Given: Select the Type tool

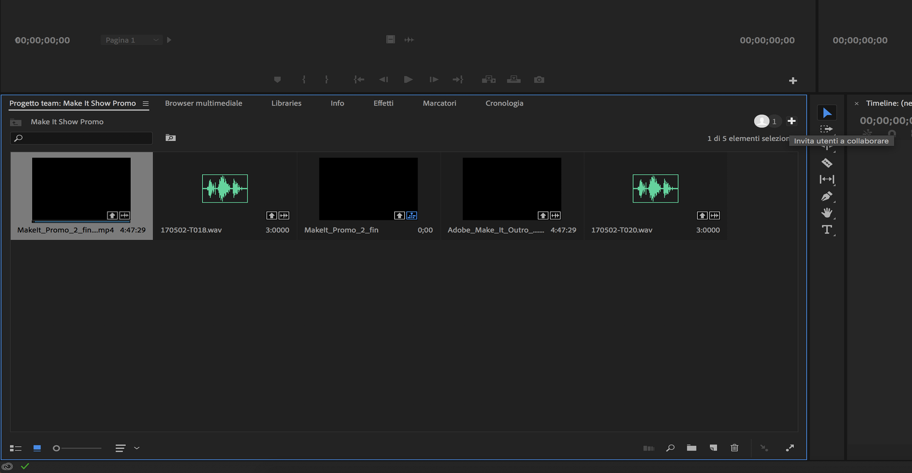Looking at the screenshot, I should pyautogui.click(x=826, y=230).
